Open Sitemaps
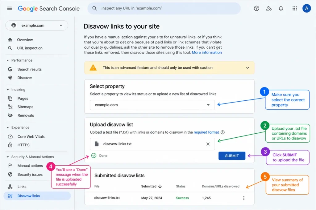Screen dimensions: 316x210 25,107
